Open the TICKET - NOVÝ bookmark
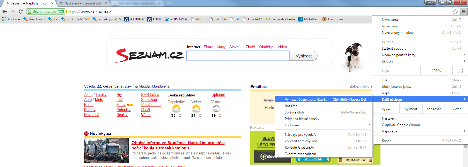 (x=75, y=19)
